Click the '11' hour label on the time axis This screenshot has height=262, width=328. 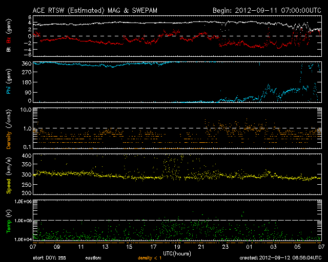point(81,247)
